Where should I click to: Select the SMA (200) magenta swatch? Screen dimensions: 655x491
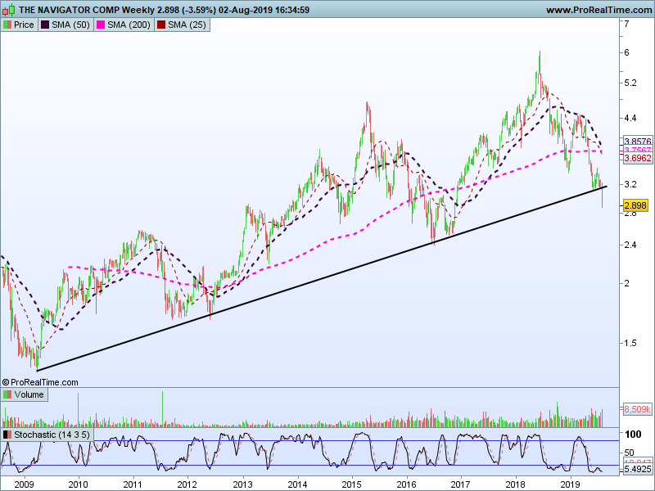(x=100, y=25)
